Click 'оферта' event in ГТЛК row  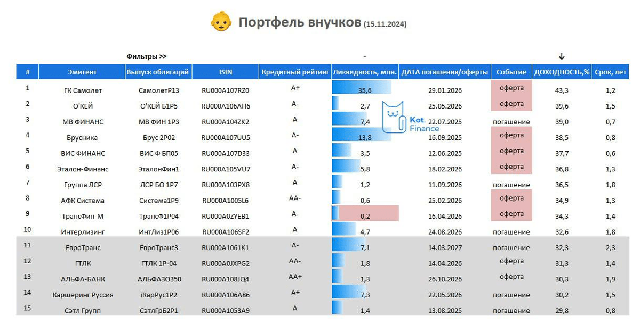(511, 261)
